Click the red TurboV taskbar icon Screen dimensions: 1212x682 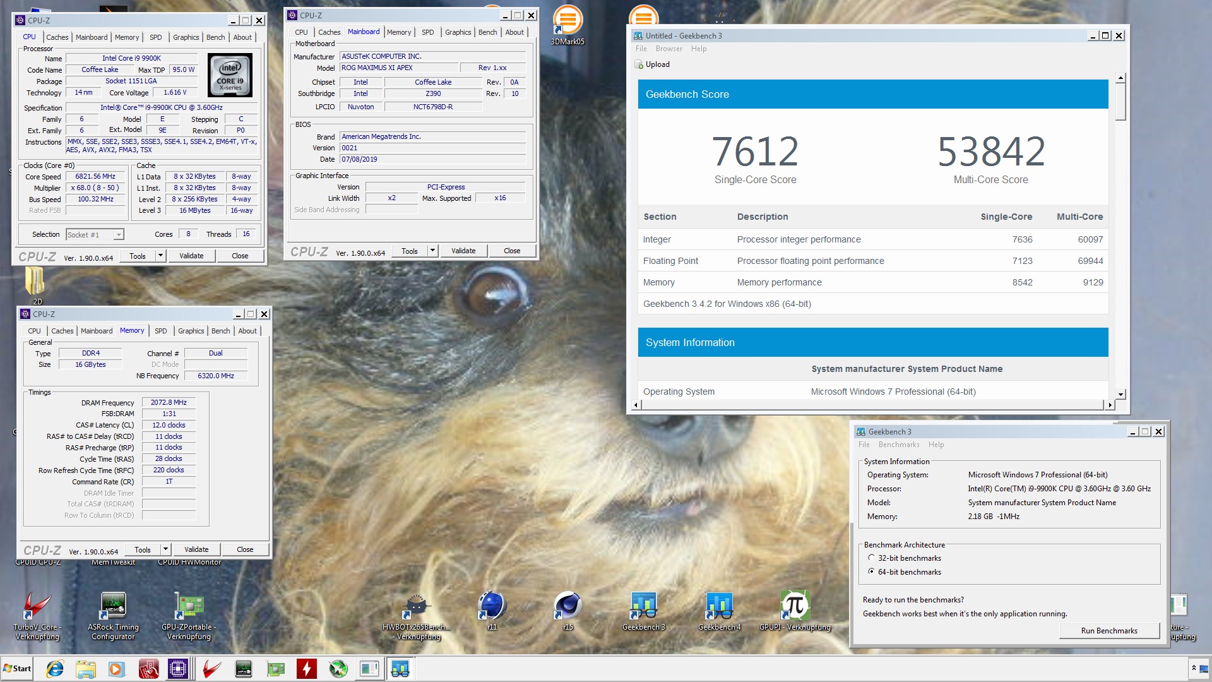pos(211,669)
